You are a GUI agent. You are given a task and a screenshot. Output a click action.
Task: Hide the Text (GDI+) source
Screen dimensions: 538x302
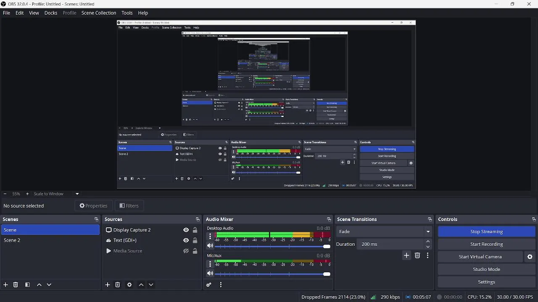click(x=186, y=240)
